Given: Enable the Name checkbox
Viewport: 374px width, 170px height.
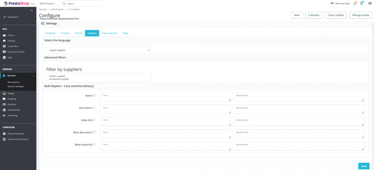Looking at the screenshot, I should (x=94, y=95).
